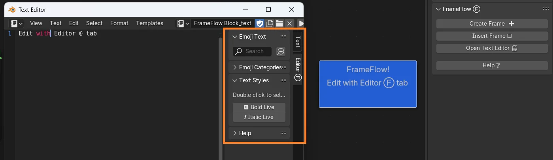Collapse the Text Styles panel

click(235, 80)
